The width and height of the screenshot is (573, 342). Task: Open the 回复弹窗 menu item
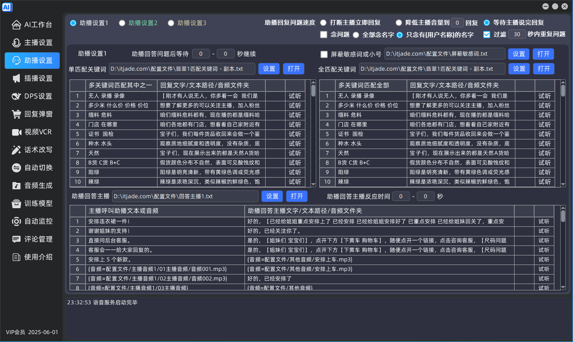[x=32, y=114]
